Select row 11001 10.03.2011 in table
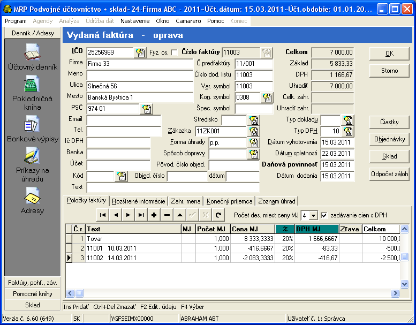Image resolution: width=416 pixels, height=325 pixels. point(233,248)
